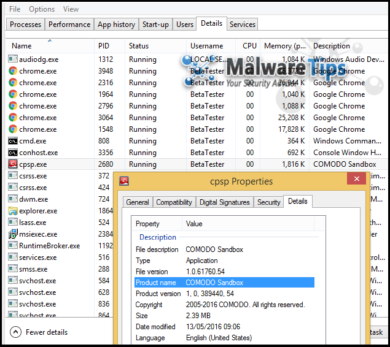Click the red cpsp.exe COMODO icon
Viewport: 390px width, 347px height.
point(13,164)
